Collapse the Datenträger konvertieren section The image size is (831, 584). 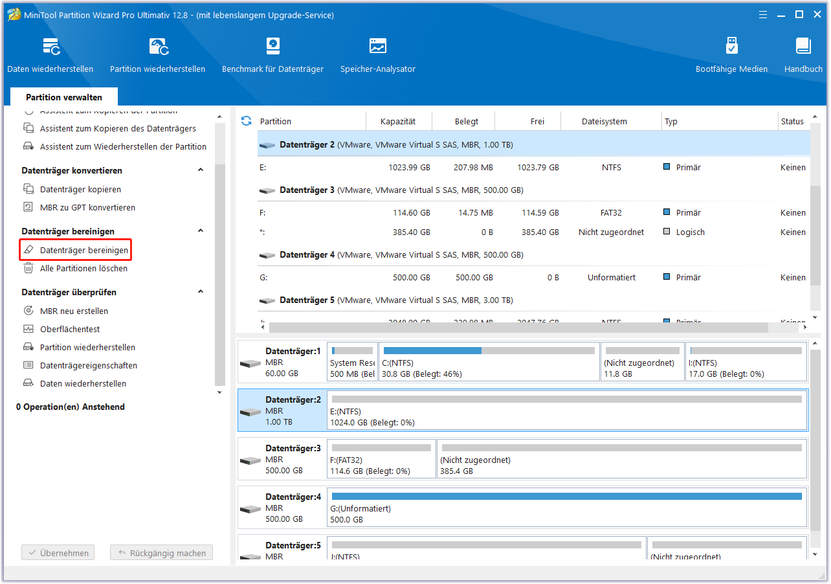[x=201, y=170]
